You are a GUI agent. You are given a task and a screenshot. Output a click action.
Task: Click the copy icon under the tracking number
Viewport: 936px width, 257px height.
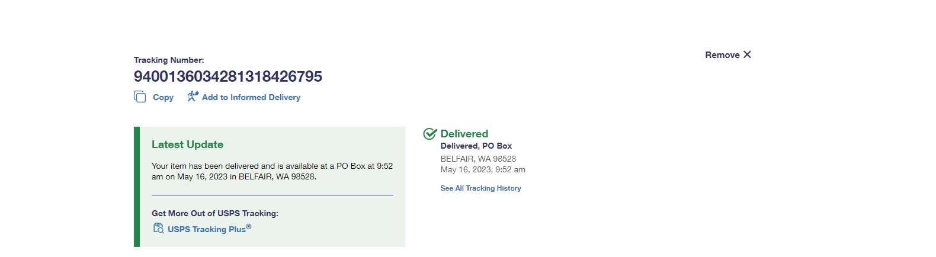(140, 97)
